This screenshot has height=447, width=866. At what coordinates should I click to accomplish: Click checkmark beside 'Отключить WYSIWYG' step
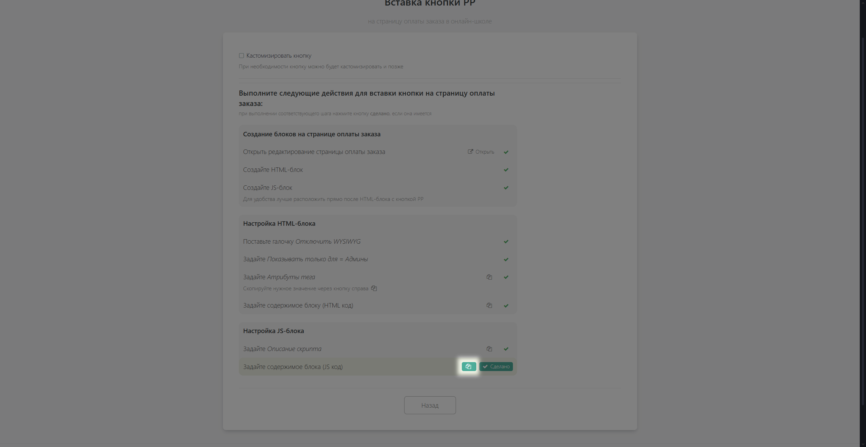506,242
